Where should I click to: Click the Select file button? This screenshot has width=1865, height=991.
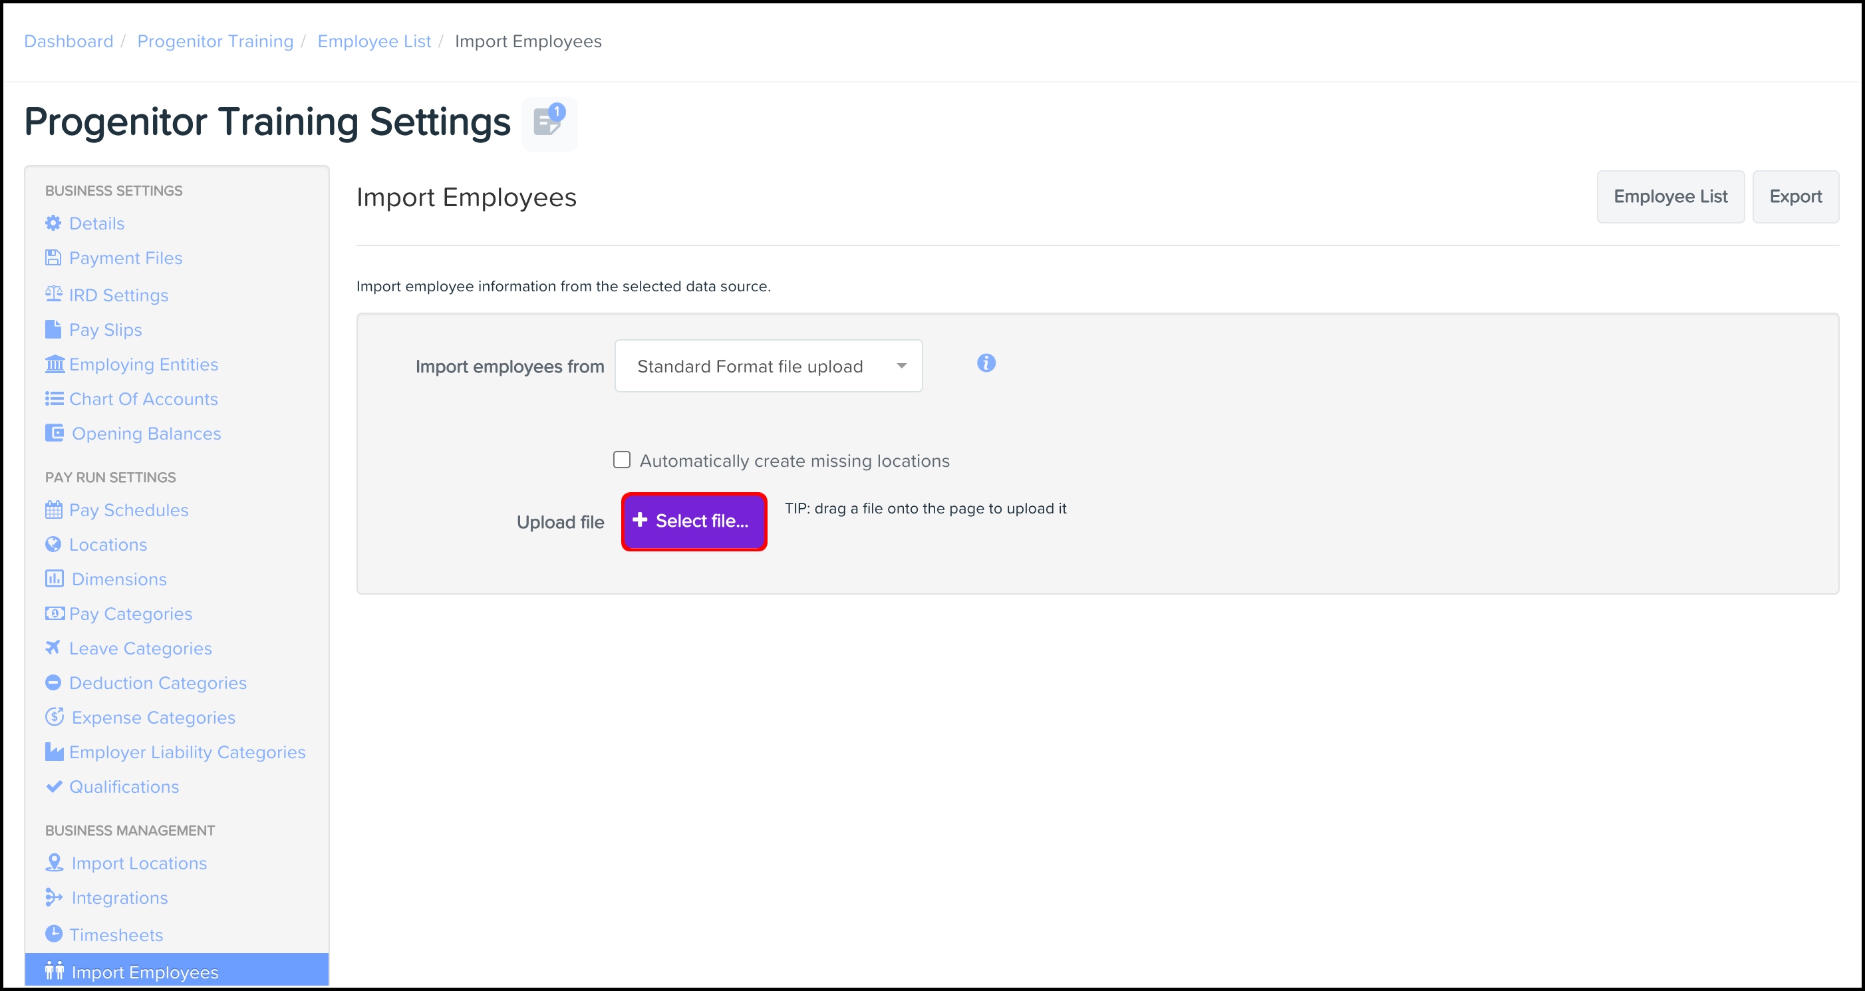point(693,521)
